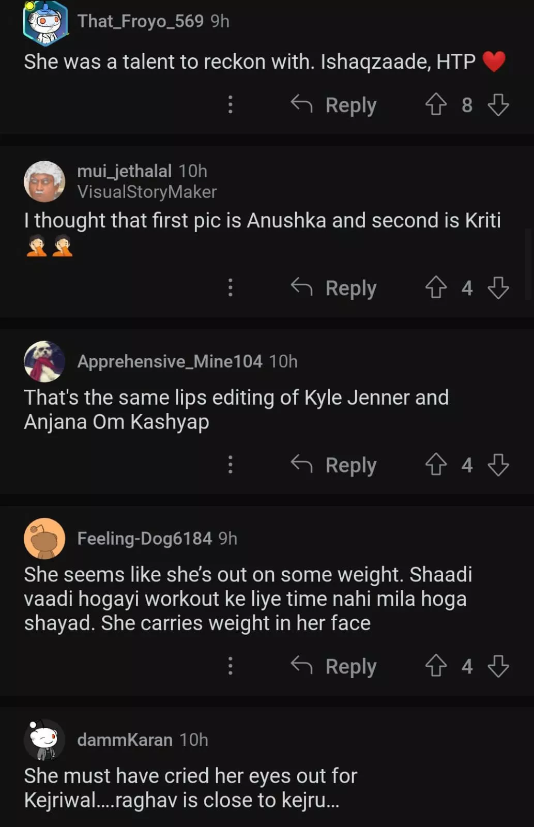Tap mui_jethalal's avatar picture
Viewport: 534px width, 827px height.
44,181
